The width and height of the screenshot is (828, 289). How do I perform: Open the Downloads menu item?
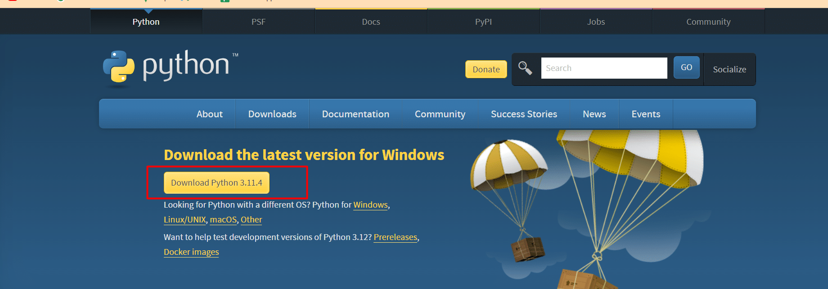pyautogui.click(x=272, y=114)
